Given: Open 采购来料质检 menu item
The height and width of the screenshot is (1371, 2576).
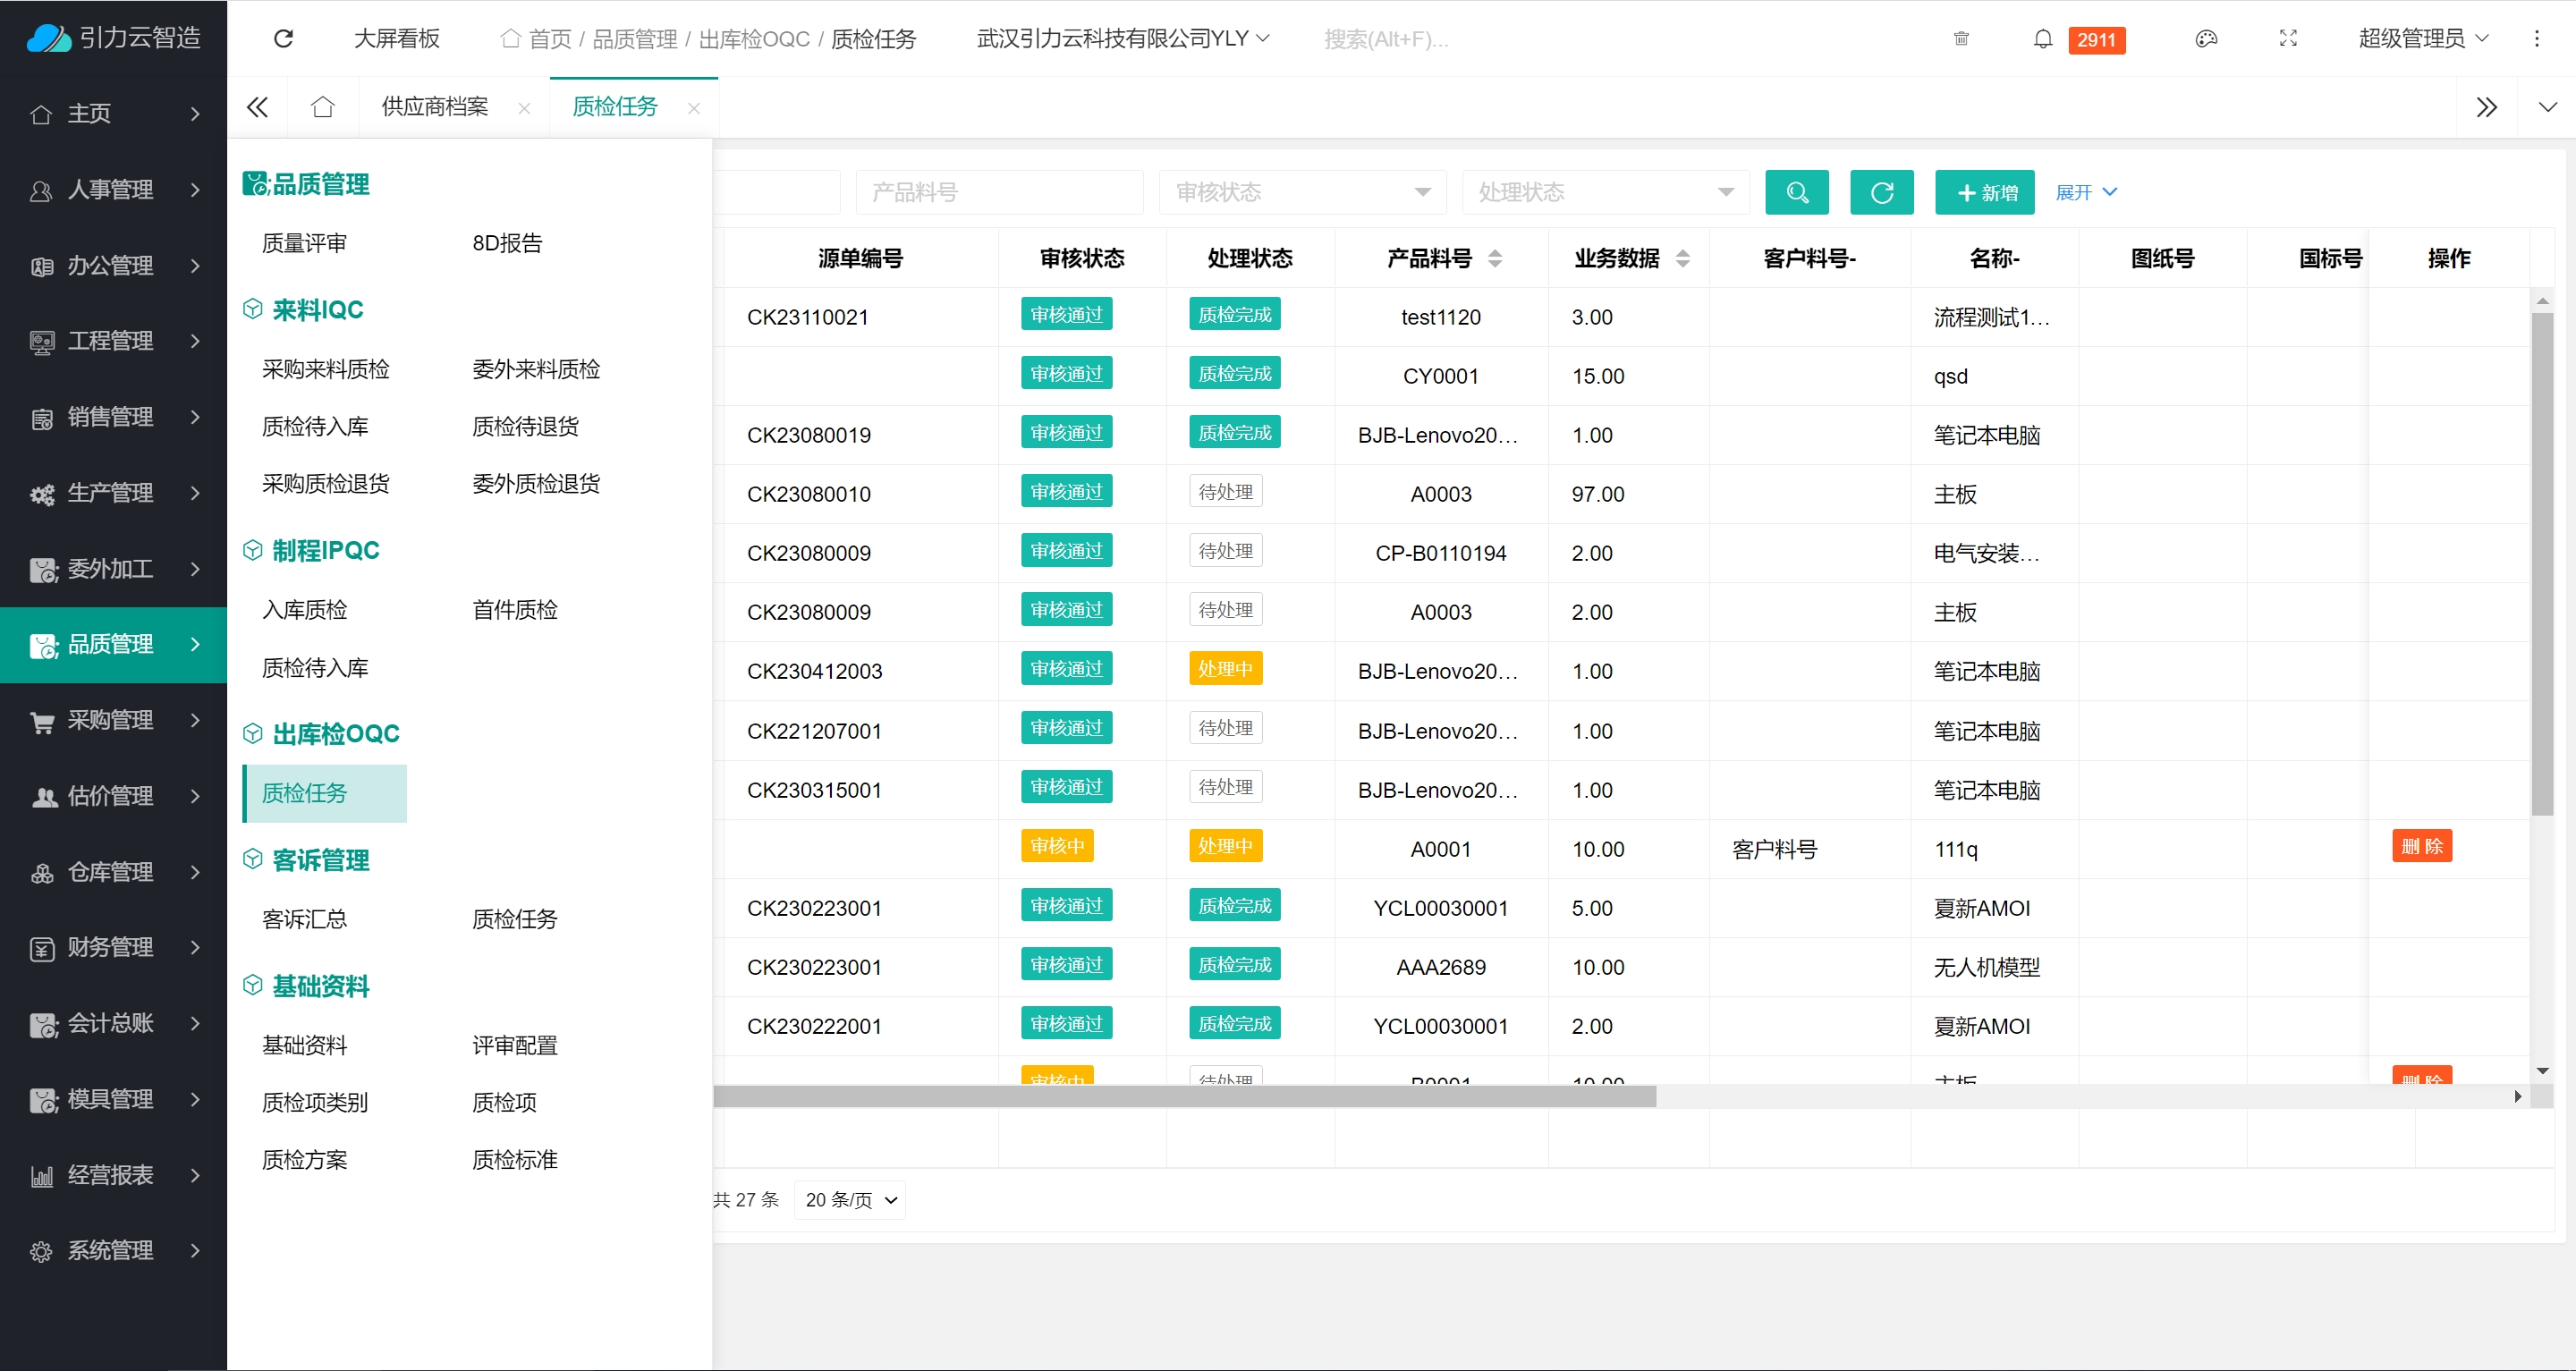Looking at the screenshot, I should click(325, 369).
